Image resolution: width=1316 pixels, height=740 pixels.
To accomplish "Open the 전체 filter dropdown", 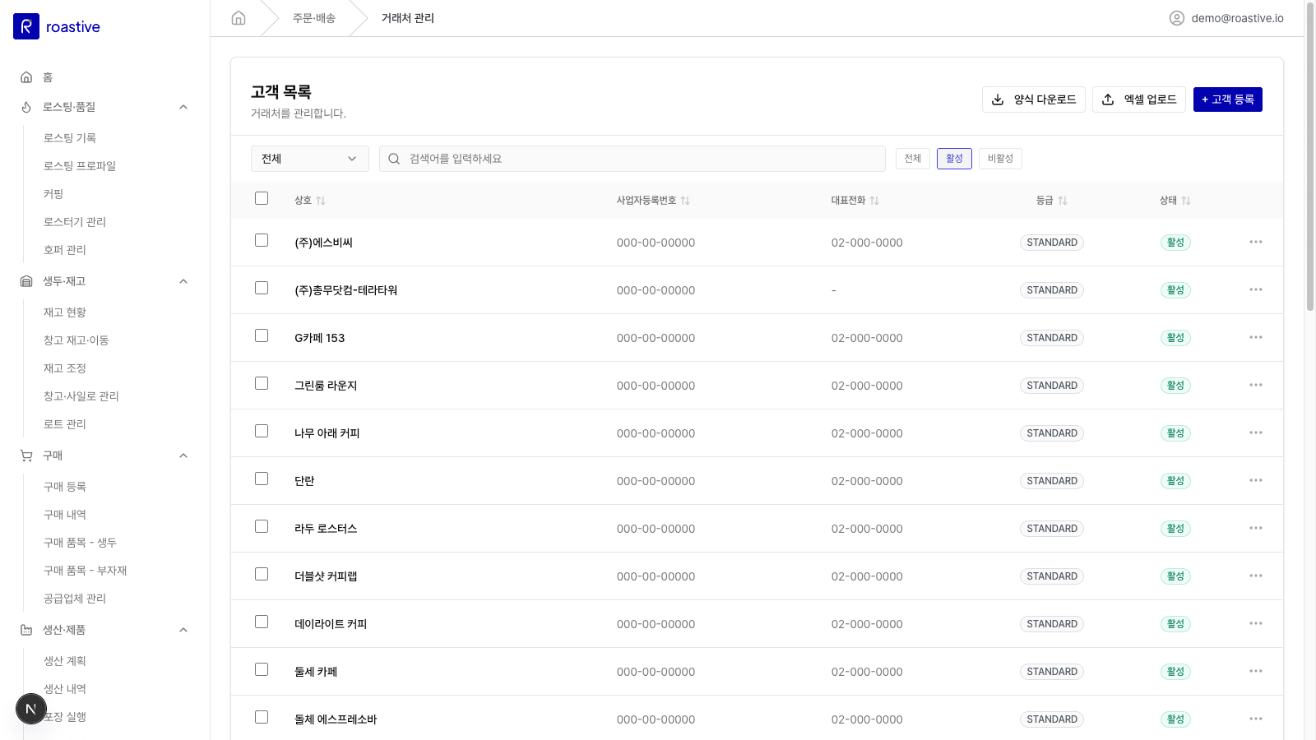I will [x=310, y=159].
